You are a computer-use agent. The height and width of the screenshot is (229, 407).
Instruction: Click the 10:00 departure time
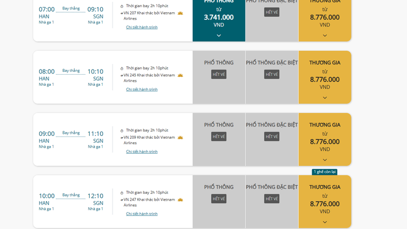tap(47, 196)
